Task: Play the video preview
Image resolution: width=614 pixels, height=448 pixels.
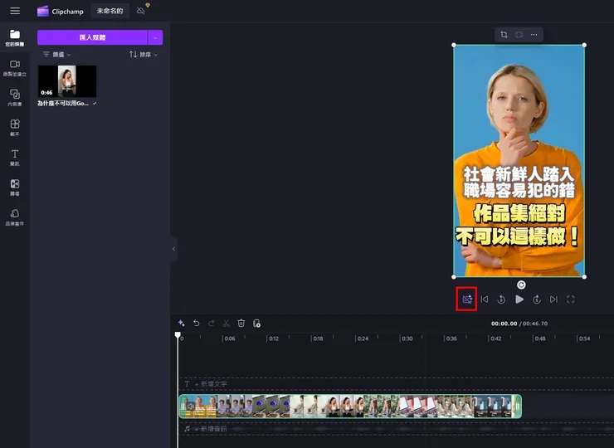Action: click(x=519, y=299)
